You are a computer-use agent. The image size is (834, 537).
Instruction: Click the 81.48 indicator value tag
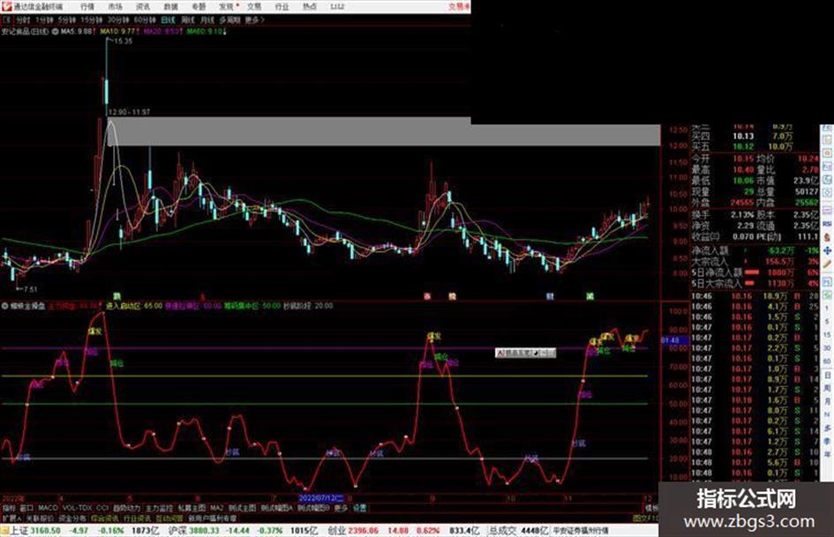pos(672,339)
